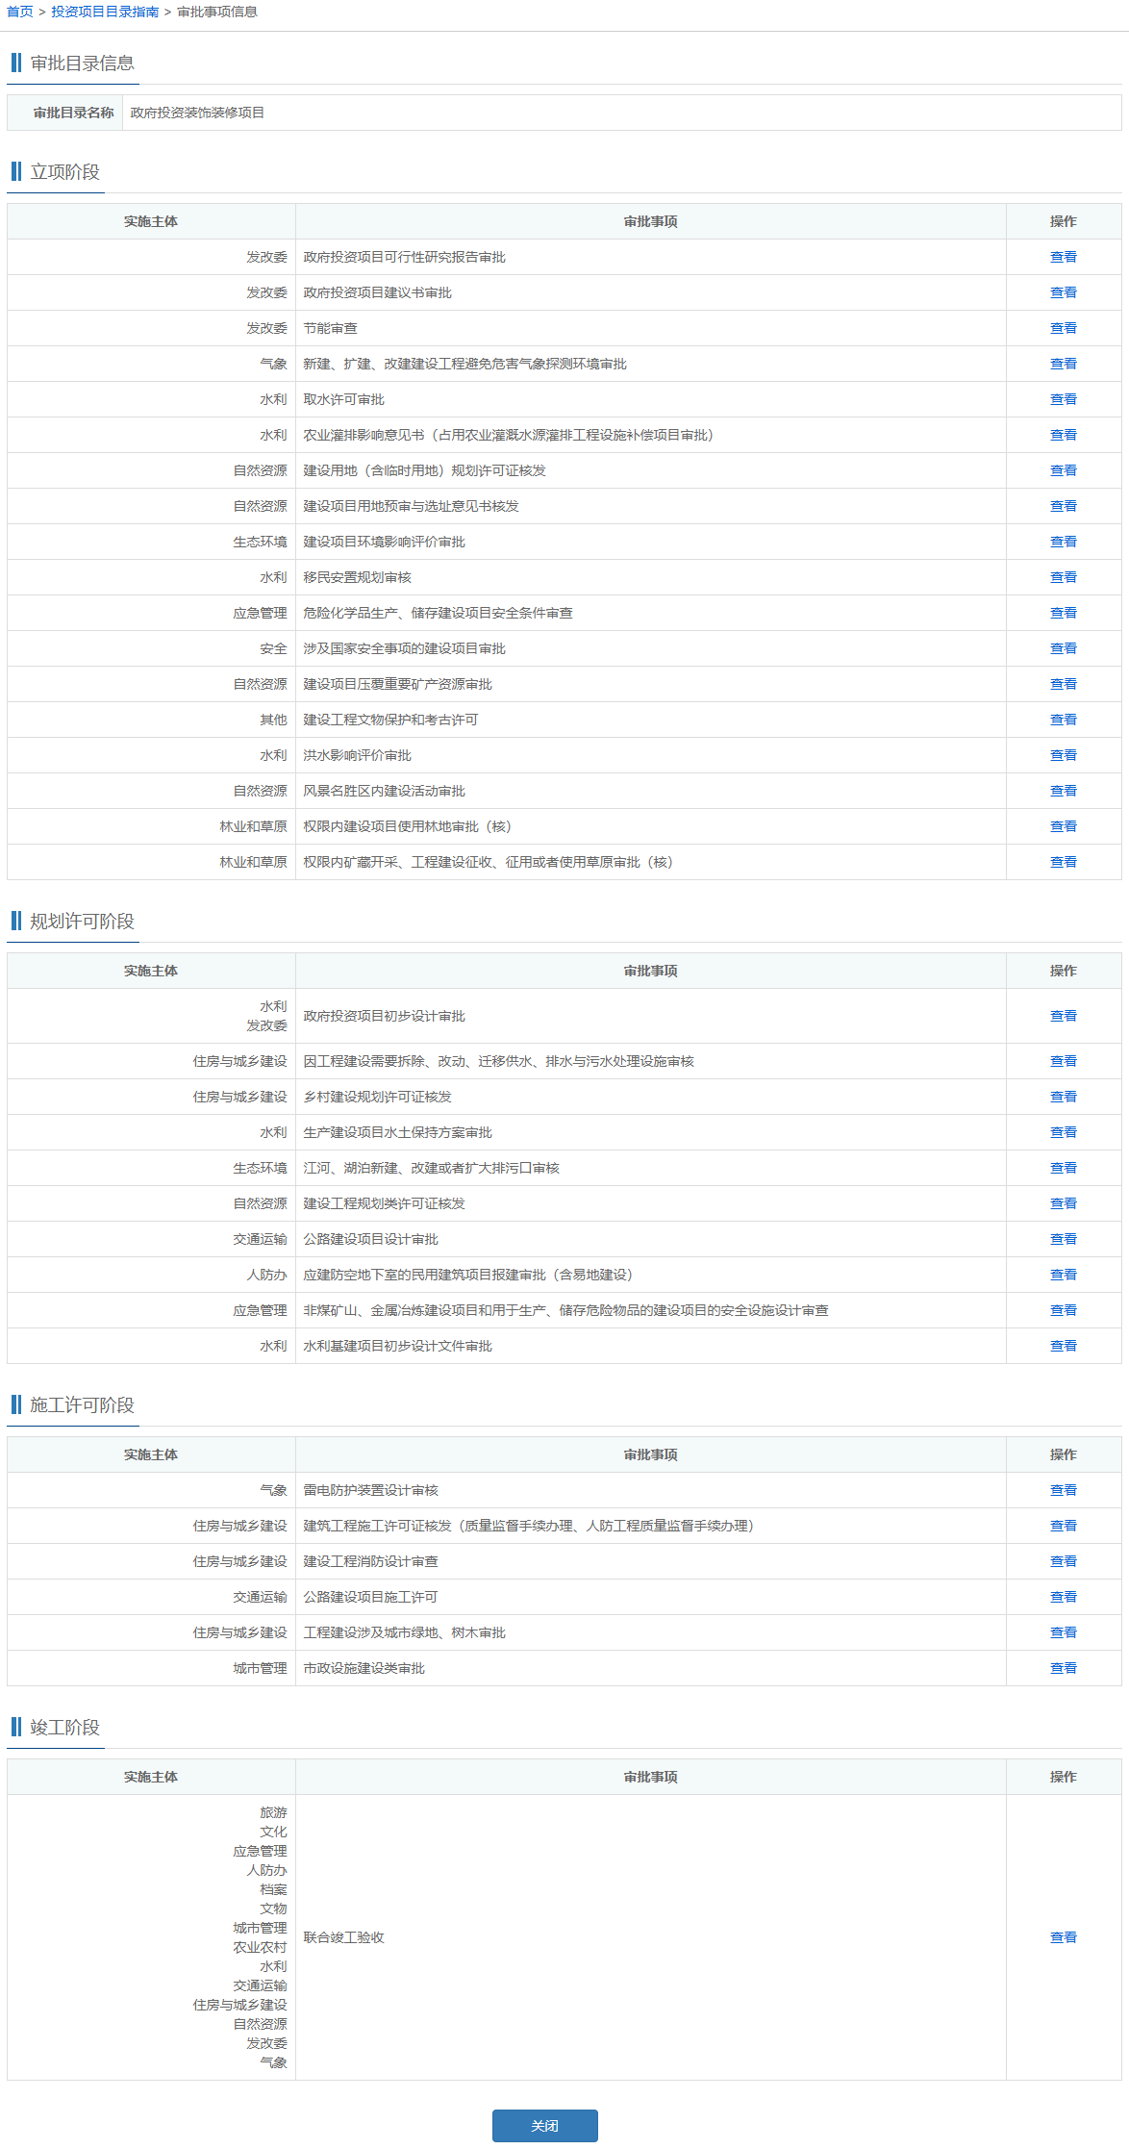Click 查看 for 政府投资项目初步设计审批
The image size is (1129, 2149).
point(1063,1016)
